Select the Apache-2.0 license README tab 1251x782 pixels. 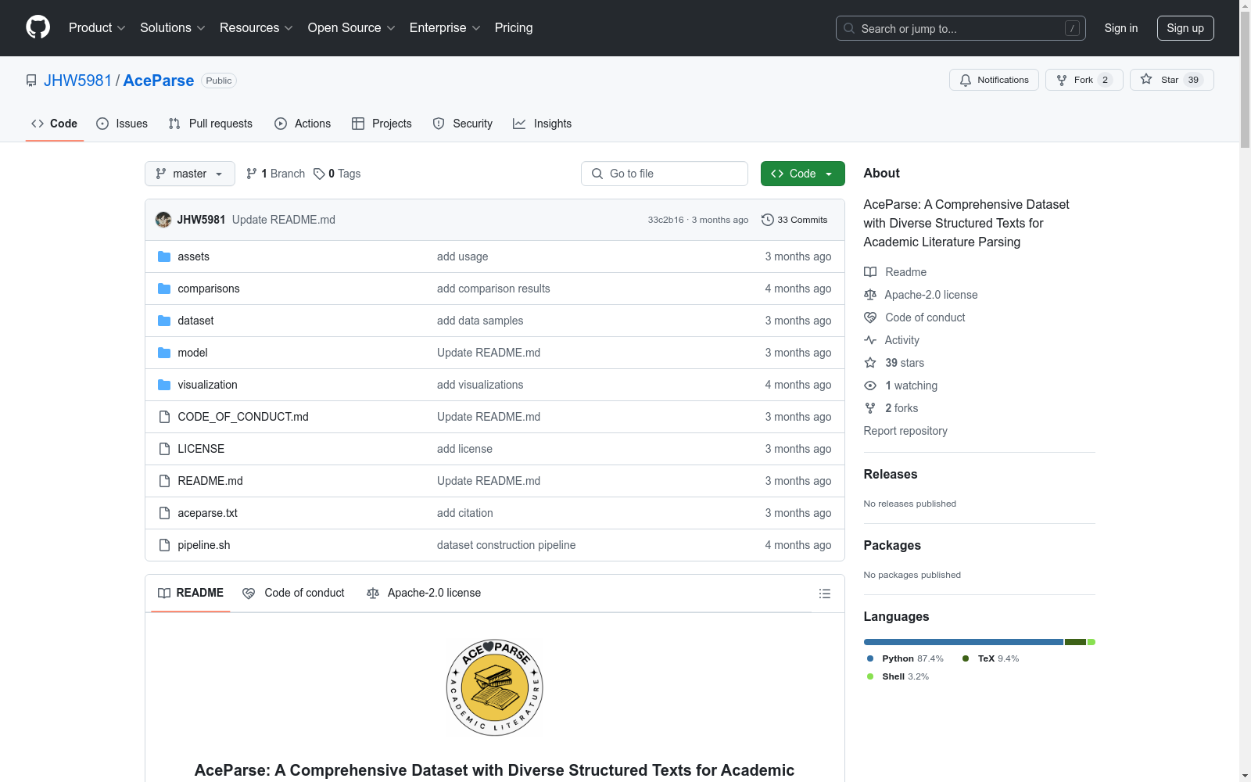(x=424, y=593)
